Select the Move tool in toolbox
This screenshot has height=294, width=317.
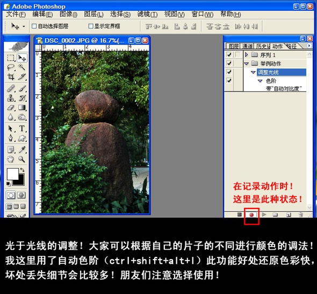pos(22,58)
